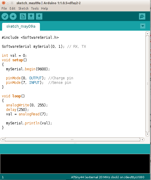151x180 pixels.
Task: Open the Help menu
Action: pyautogui.click(x=44, y=8)
